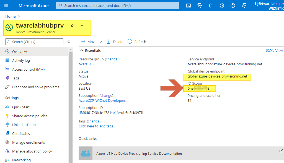The height and width of the screenshot is (163, 284).
Task: Open the notifications bell
Action: tap(210, 6)
